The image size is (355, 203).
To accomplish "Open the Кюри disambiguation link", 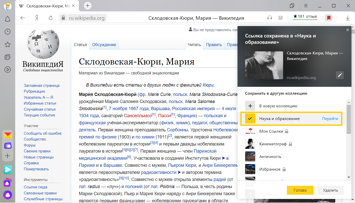I will (x=208, y=85).
